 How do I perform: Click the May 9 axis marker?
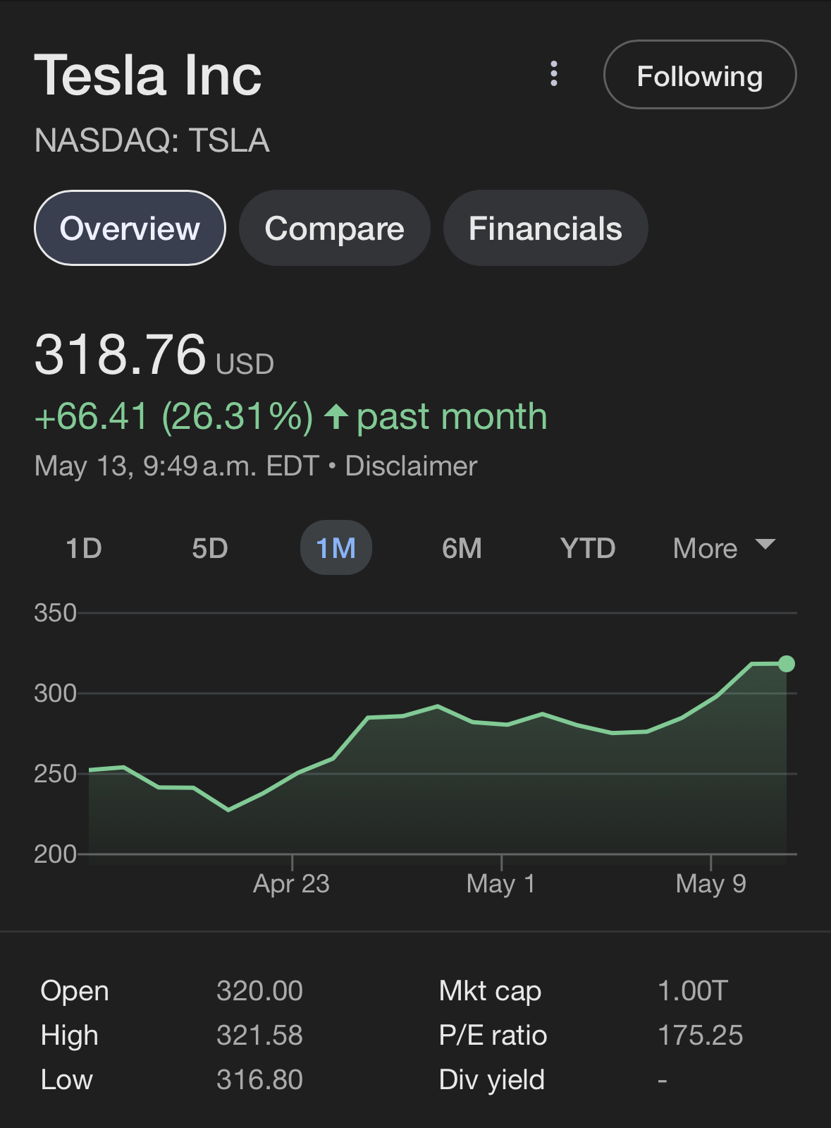click(710, 883)
